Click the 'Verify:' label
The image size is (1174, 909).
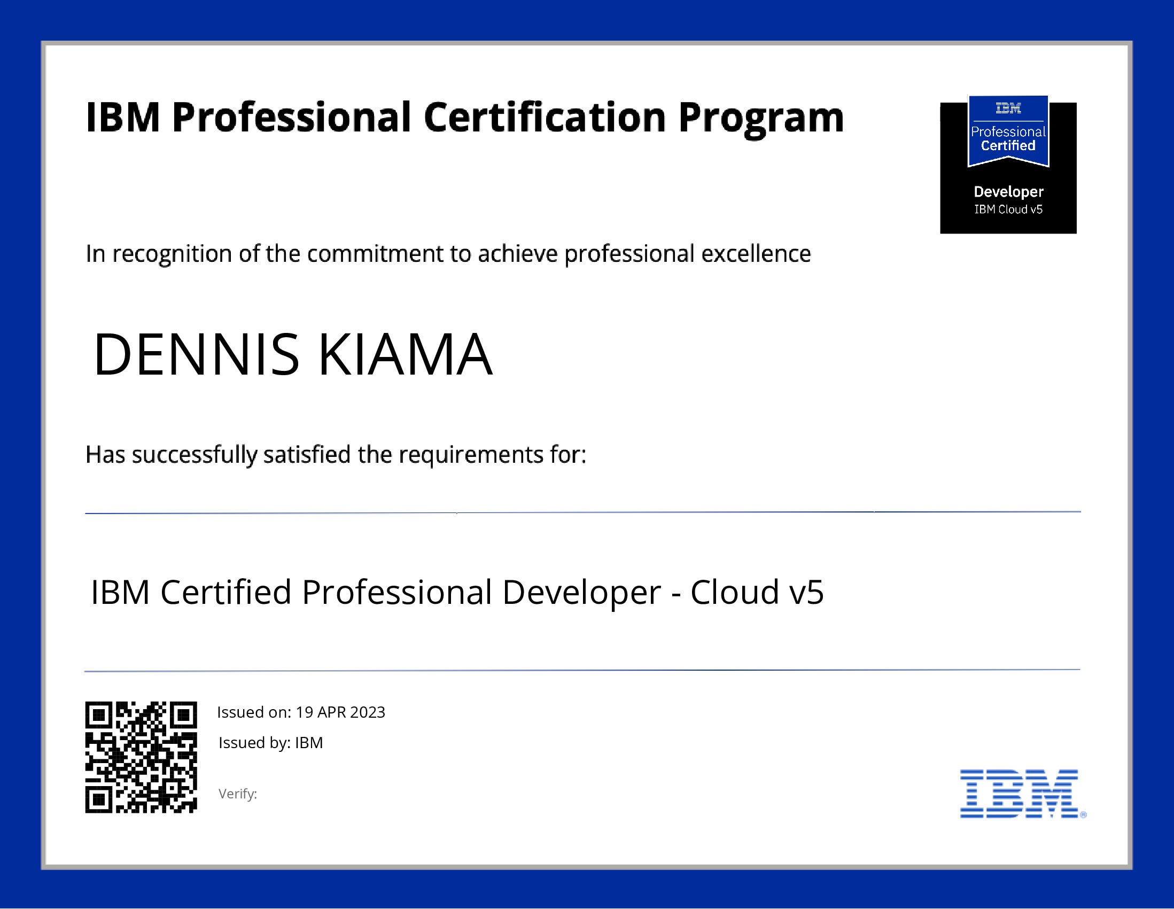[238, 794]
